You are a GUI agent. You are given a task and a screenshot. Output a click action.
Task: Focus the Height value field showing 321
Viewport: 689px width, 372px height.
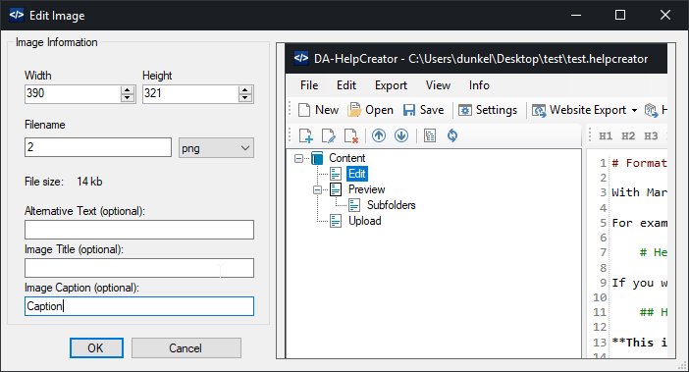[x=190, y=93]
